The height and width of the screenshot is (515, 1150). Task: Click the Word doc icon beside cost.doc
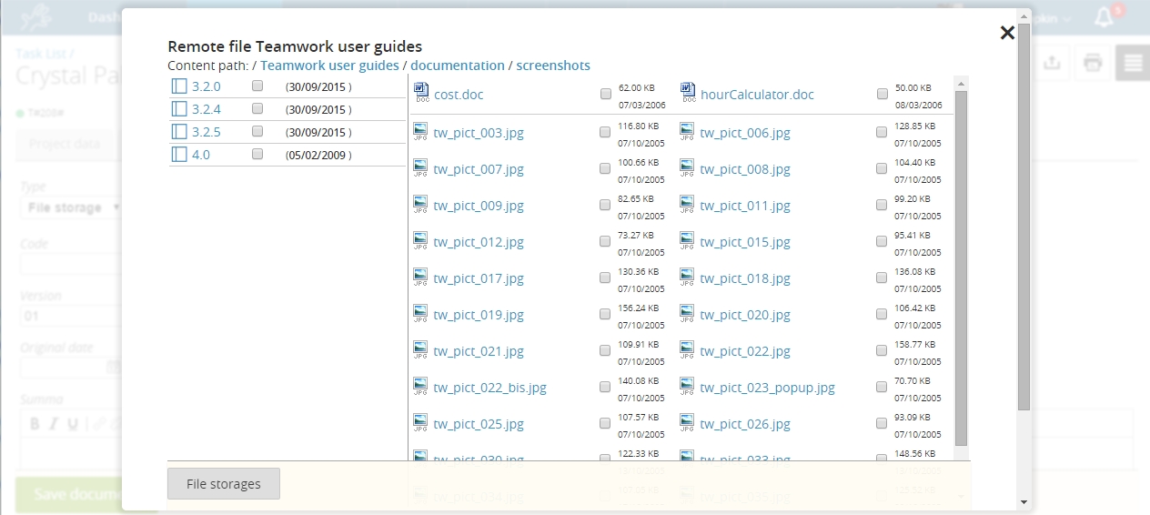[x=420, y=92]
